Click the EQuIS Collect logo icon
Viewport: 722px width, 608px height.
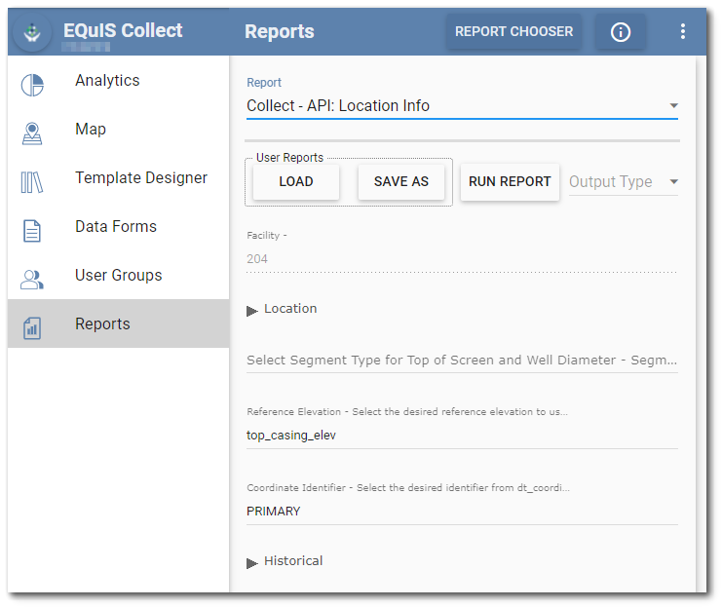point(32,32)
